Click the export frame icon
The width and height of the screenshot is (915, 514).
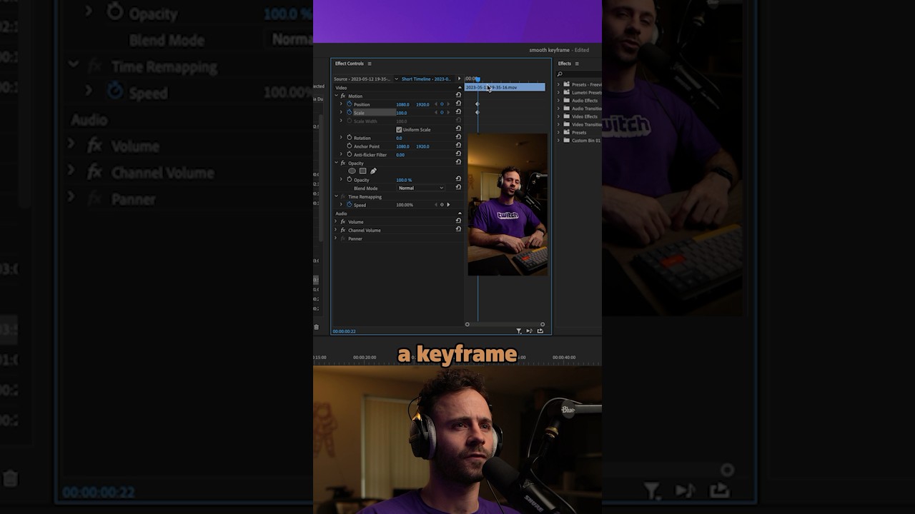(540, 331)
